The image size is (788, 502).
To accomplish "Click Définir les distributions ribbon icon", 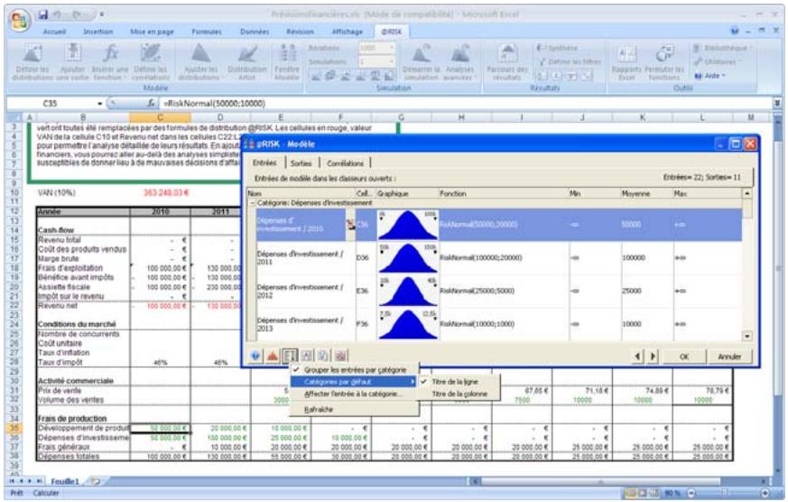I will [30, 63].
